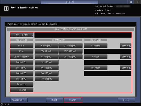Click the information icon beside the title

(x=6, y=8)
